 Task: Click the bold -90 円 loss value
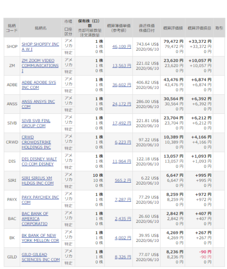205,252
